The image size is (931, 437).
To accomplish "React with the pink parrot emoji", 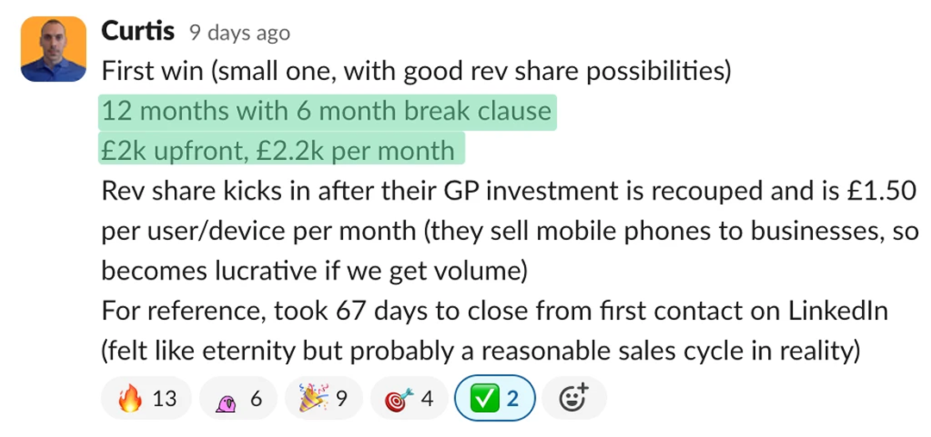I will click(238, 399).
